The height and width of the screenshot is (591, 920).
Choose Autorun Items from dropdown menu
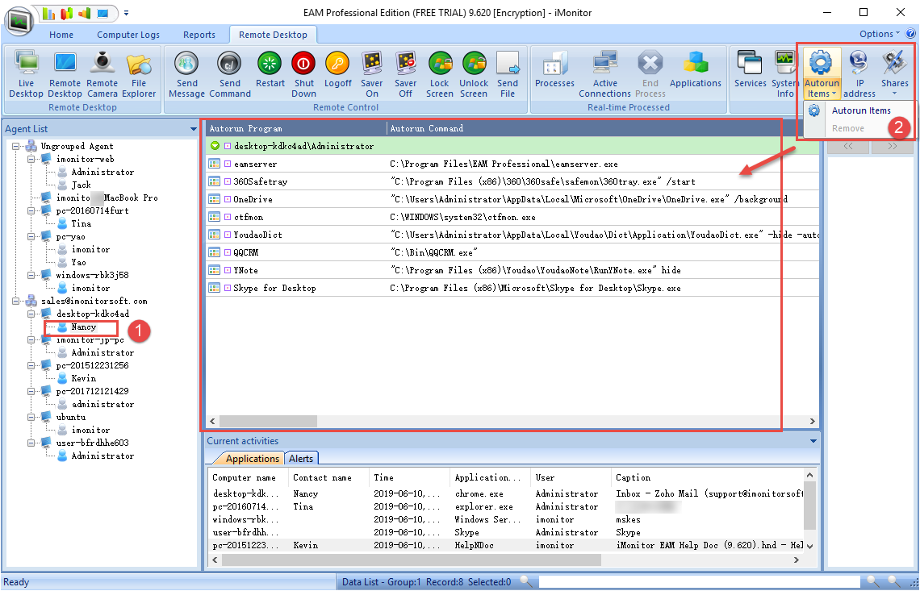(860, 110)
